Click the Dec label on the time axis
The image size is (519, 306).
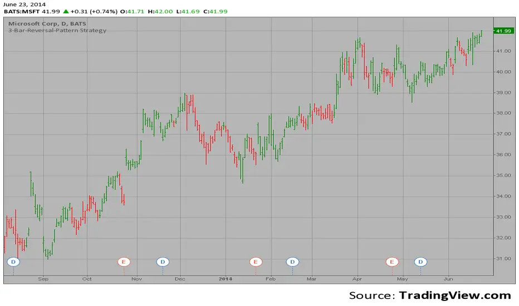tap(180, 279)
